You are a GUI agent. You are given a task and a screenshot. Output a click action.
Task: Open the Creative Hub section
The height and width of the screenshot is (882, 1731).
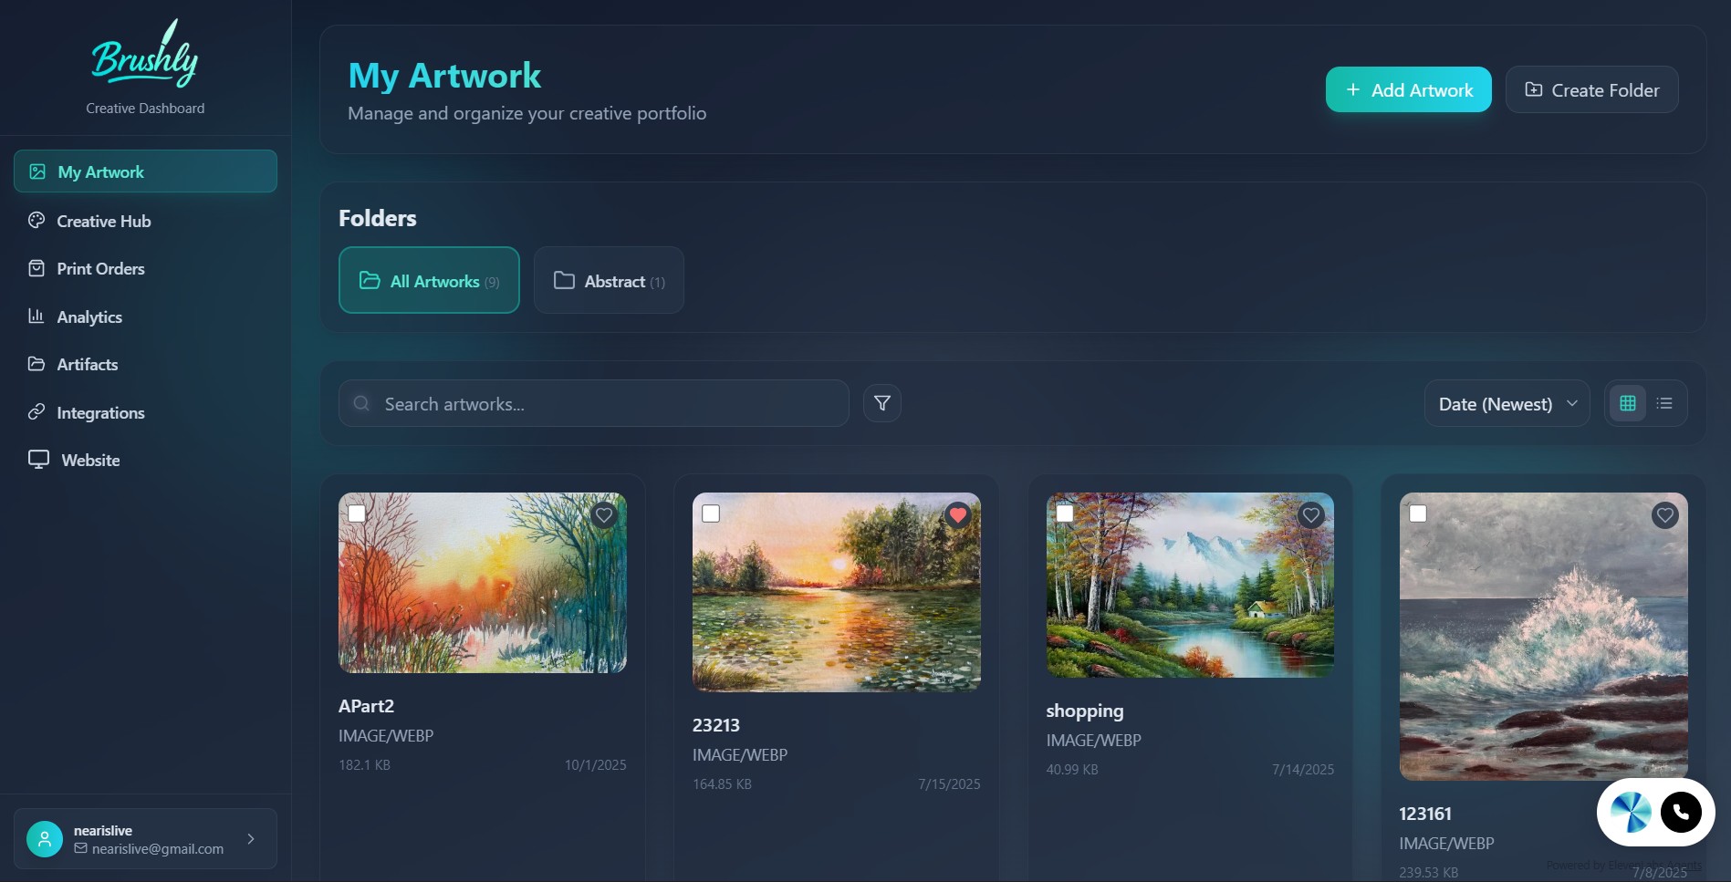click(x=102, y=221)
